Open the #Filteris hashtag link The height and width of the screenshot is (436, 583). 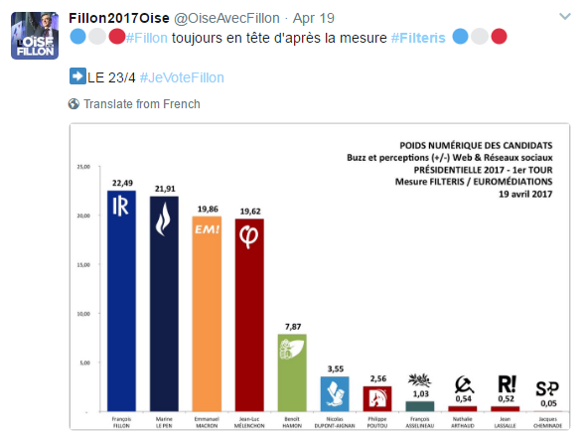click(418, 38)
